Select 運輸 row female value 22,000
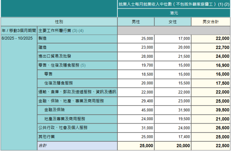 (x=172, y=92)
